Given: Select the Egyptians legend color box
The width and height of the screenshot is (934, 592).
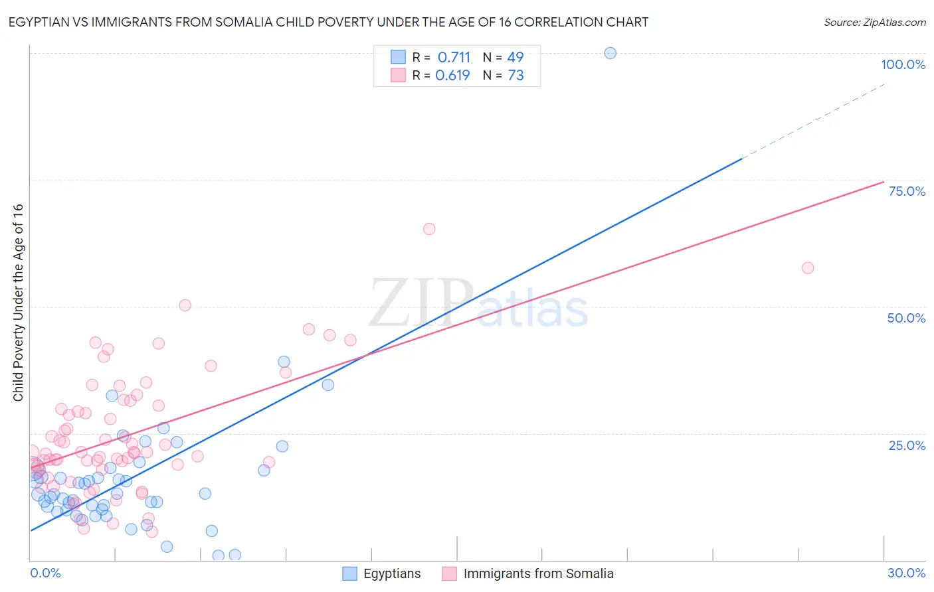Looking at the screenshot, I should pos(350,573).
